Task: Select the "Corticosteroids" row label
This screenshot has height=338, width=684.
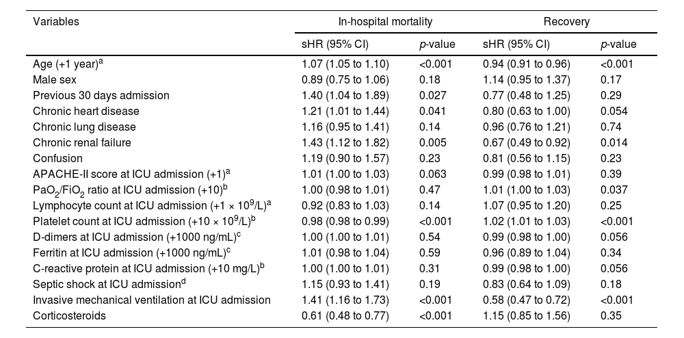Action: (x=66, y=315)
